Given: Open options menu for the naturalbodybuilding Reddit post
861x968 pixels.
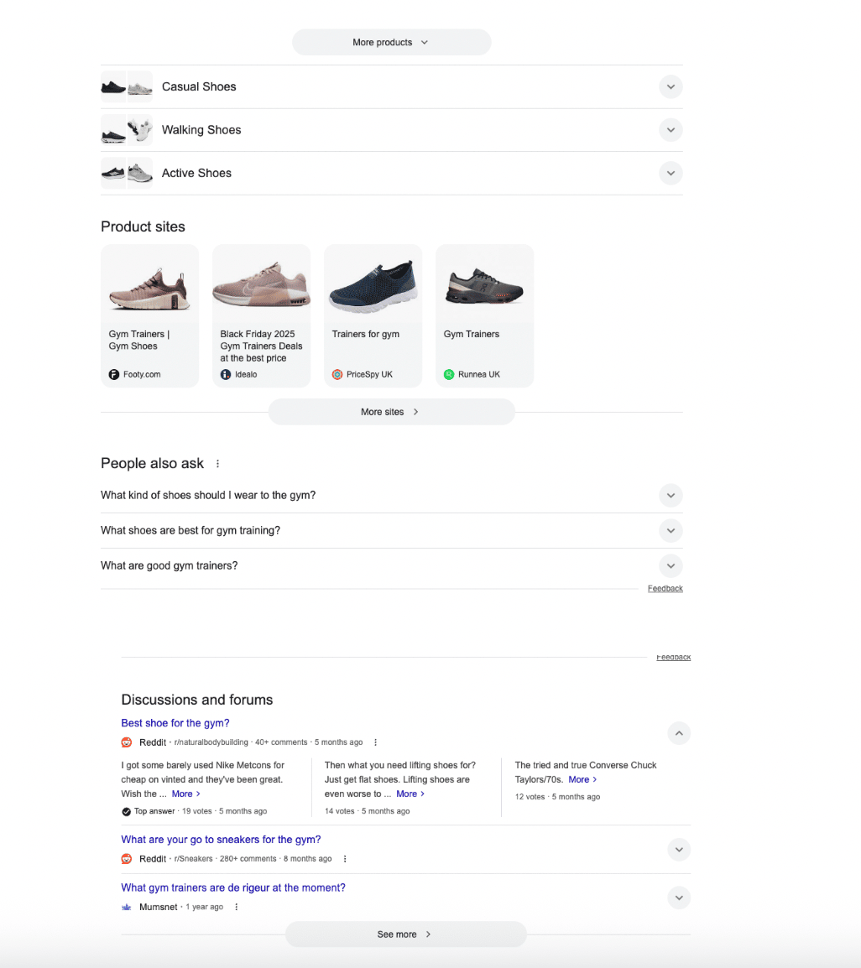Looking at the screenshot, I should pos(375,742).
